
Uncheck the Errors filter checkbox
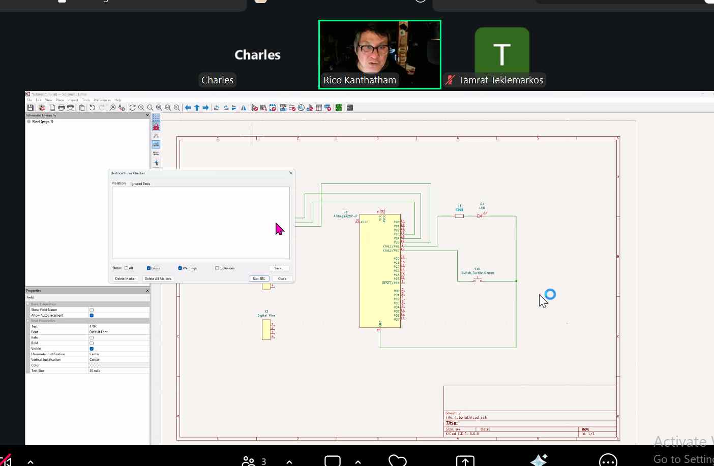click(x=148, y=268)
